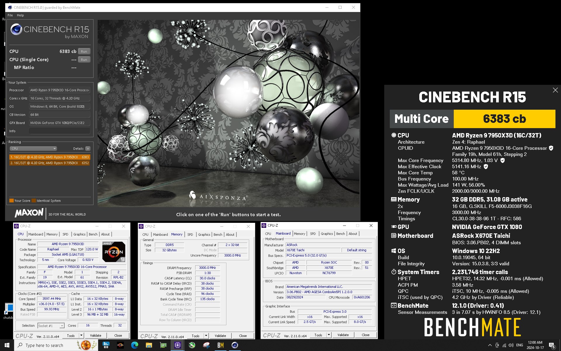Show hidden tray icons chevron
Viewport: 561px width, 351px height.
coord(490,345)
